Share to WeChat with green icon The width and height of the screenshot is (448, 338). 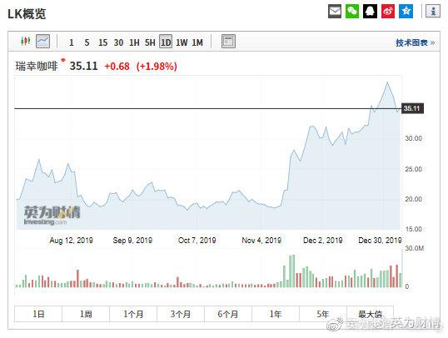click(352, 12)
